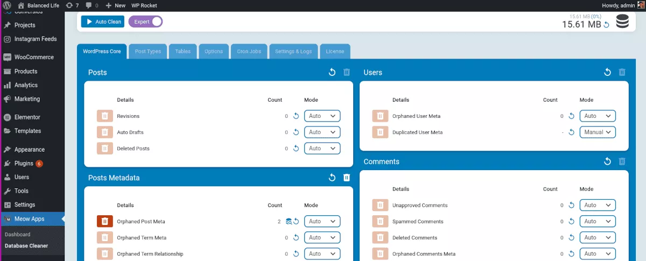Viewport: 646px width, 261px height.
Task: Refresh the database size next to 15.61 MB
Action: click(x=606, y=25)
